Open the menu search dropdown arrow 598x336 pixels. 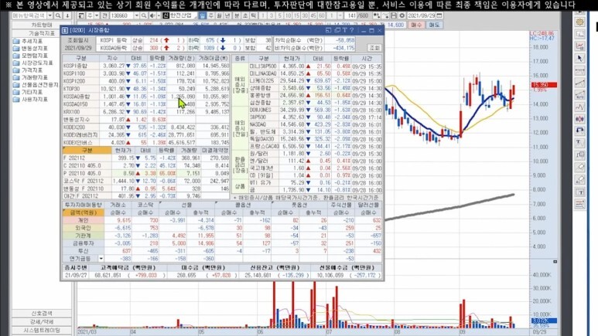(50, 15)
